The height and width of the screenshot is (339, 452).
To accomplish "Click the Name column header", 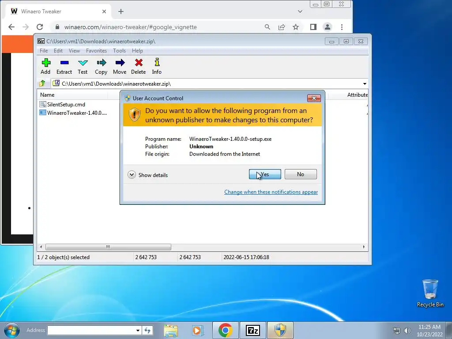I will coord(72,95).
